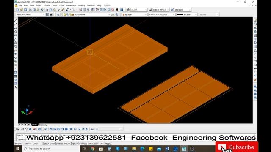The height and width of the screenshot is (152, 271).
Task: Toggle ORTHO mode in status bar
Action: click(59, 144)
